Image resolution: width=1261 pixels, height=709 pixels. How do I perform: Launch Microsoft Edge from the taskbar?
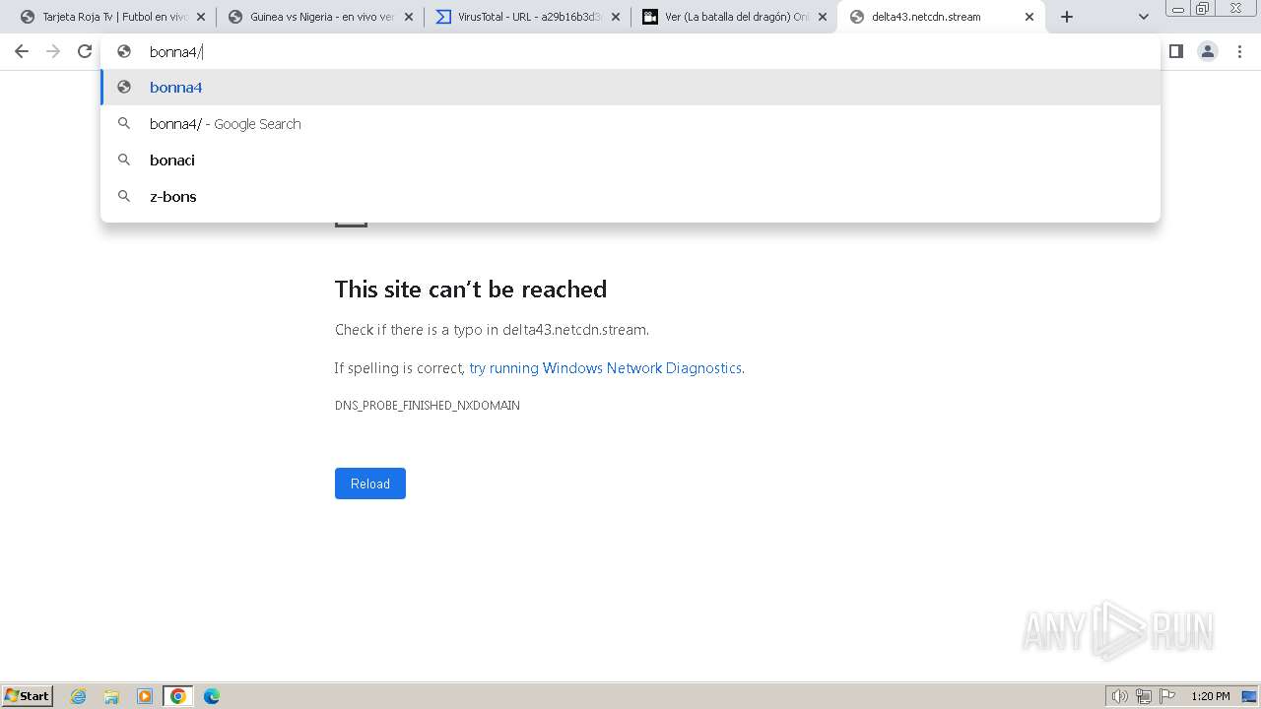pos(212,696)
